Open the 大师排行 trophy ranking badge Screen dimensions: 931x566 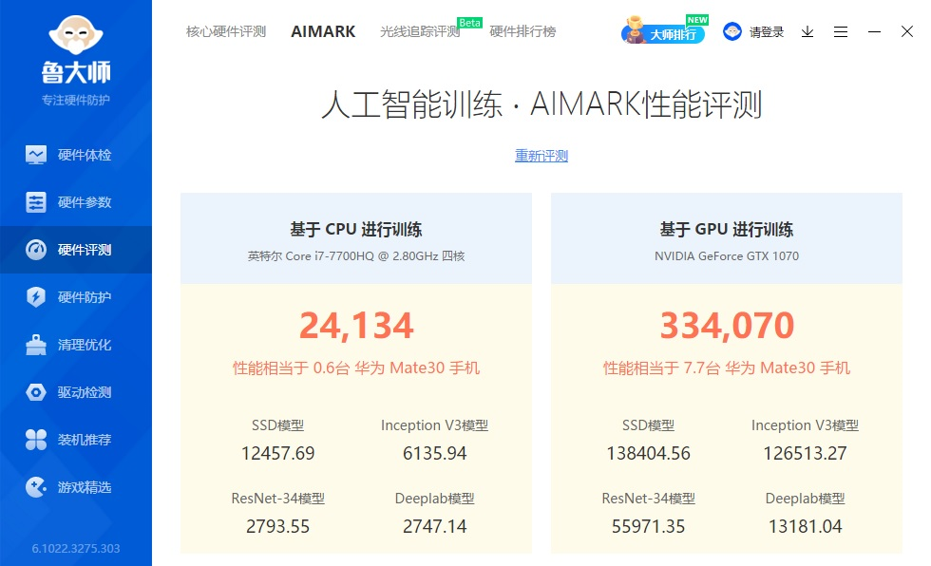pyautogui.click(x=662, y=31)
